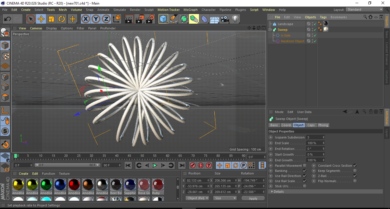This screenshot has width=390, height=209.
Task: Toggle Constant Cross Section checkbox
Action: point(355,166)
